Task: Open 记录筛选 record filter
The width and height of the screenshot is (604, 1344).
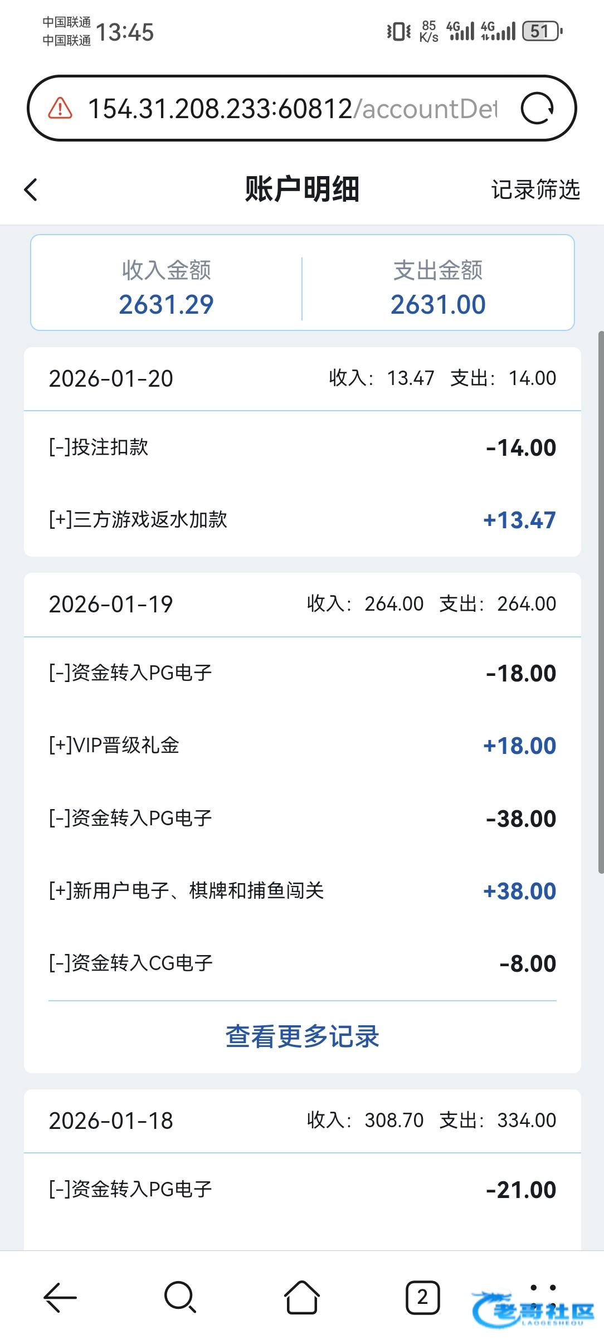Action: click(x=535, y=189)
